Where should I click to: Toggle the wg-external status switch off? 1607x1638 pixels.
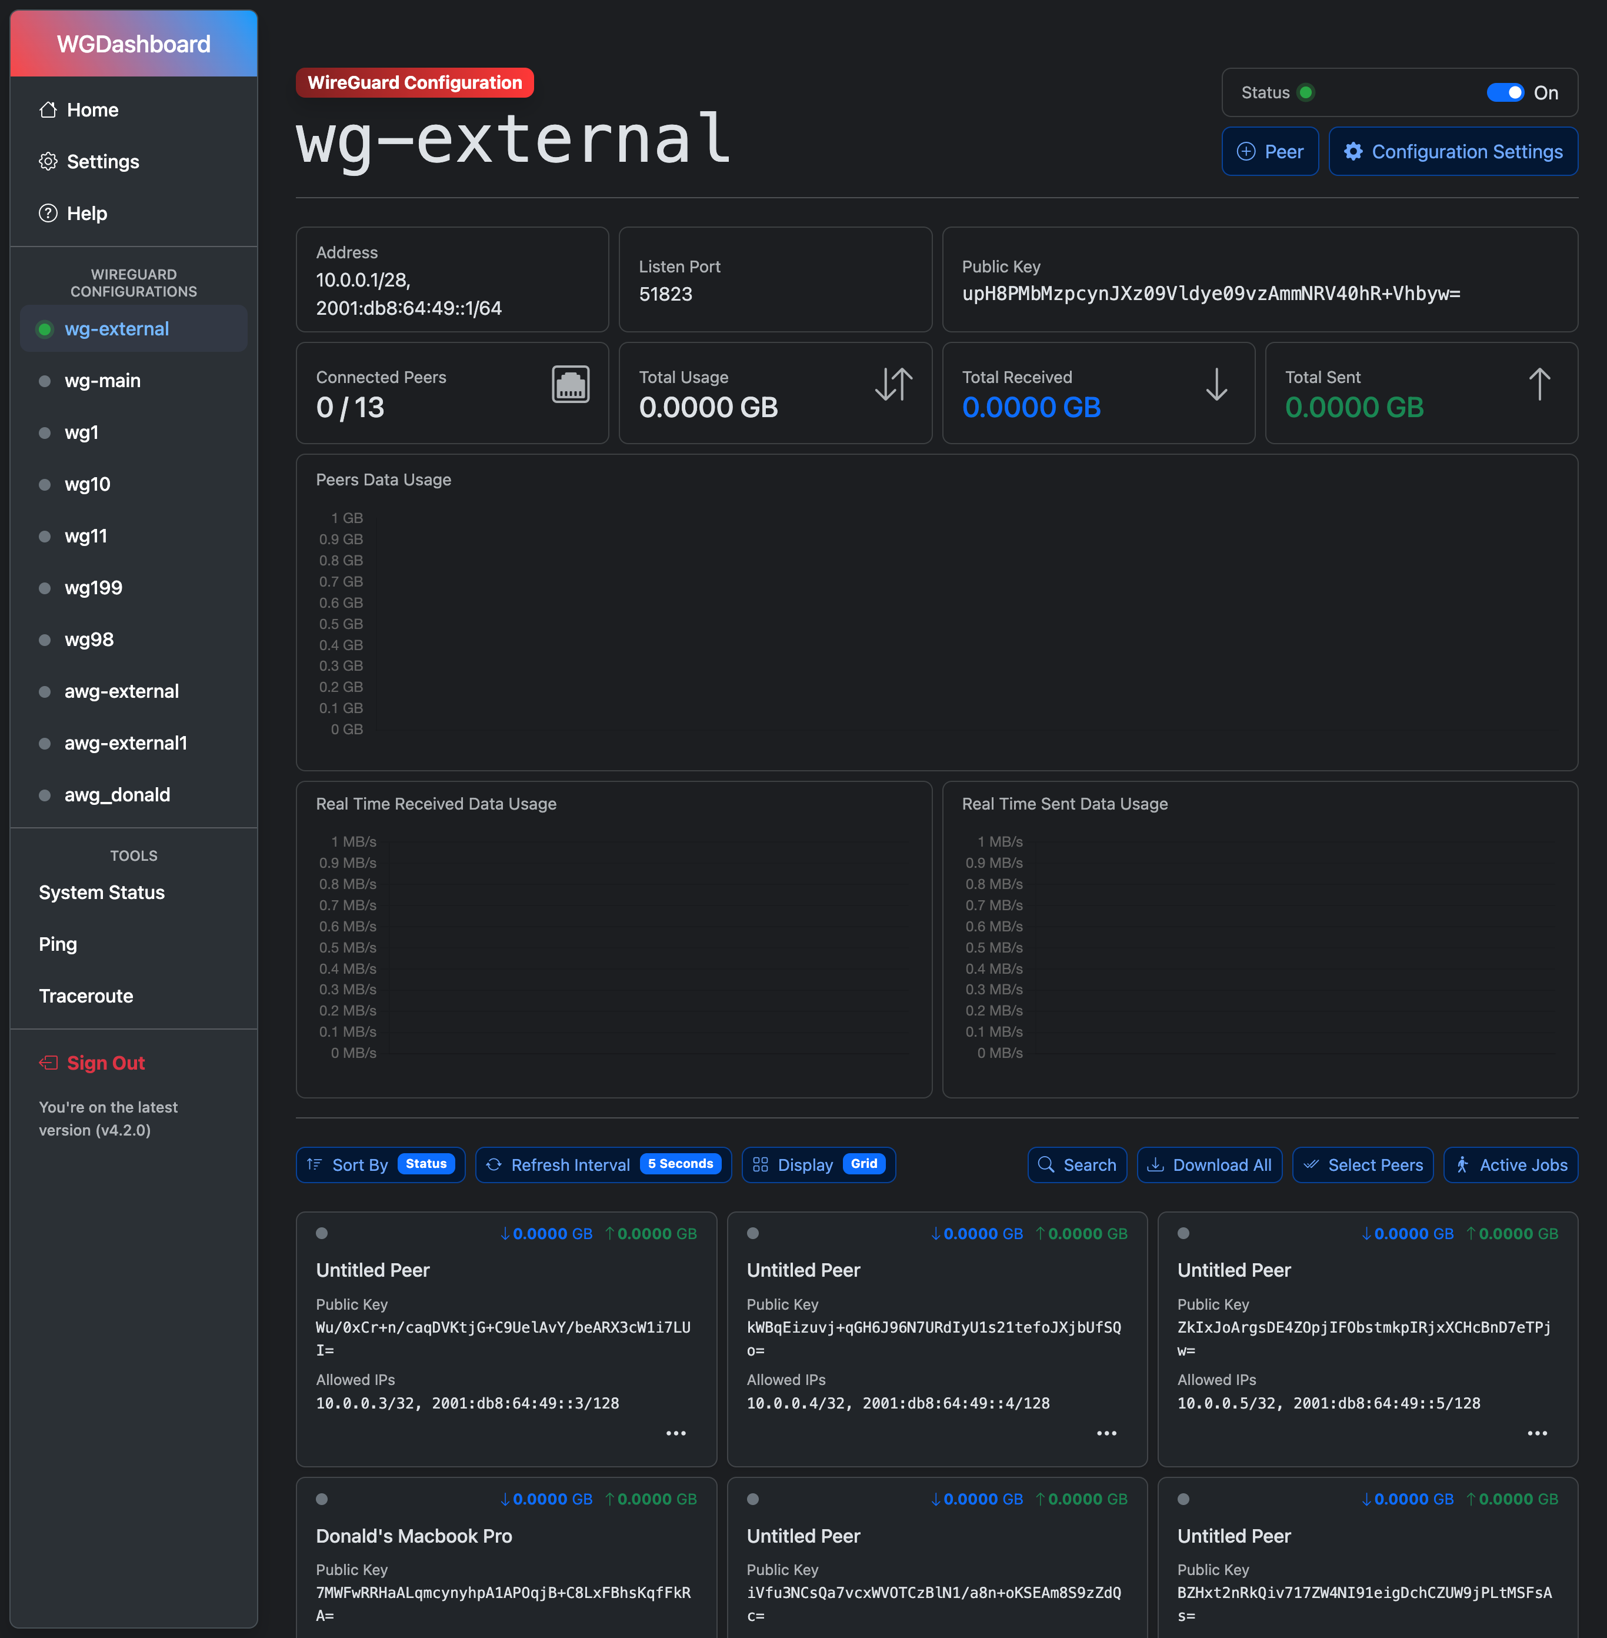pos(1505,93)
